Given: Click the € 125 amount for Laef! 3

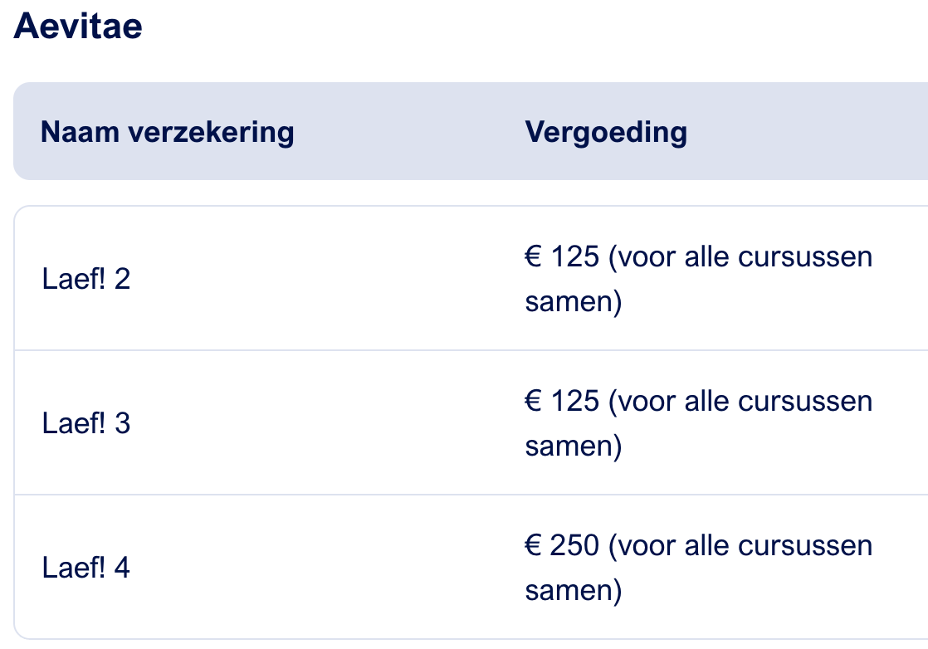Looking at the screenshot, I should click(x=562, y=401).
